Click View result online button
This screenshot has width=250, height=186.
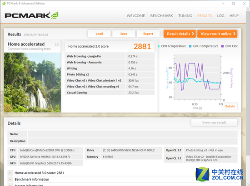click(x=217, y=34)
